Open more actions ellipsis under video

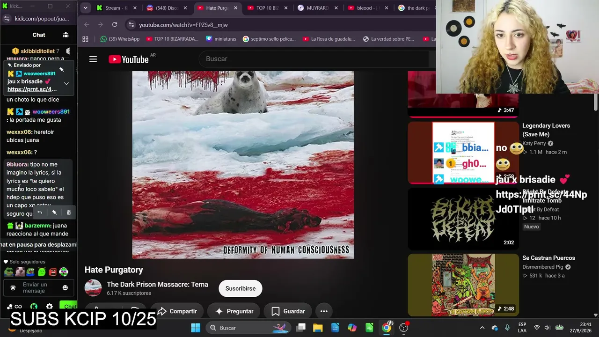(x=324, y=311)
